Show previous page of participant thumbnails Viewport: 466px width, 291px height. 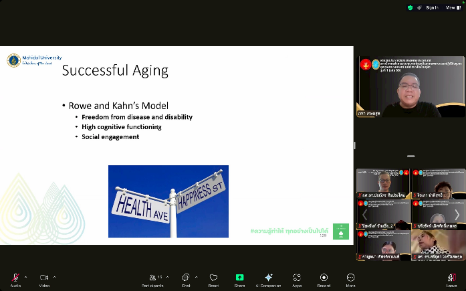[x=364, y=215]
